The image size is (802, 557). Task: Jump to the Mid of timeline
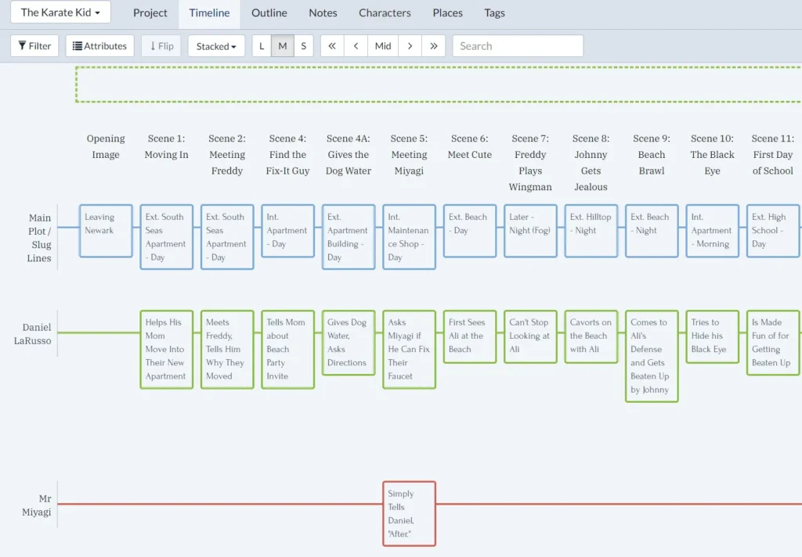(382, 46)
